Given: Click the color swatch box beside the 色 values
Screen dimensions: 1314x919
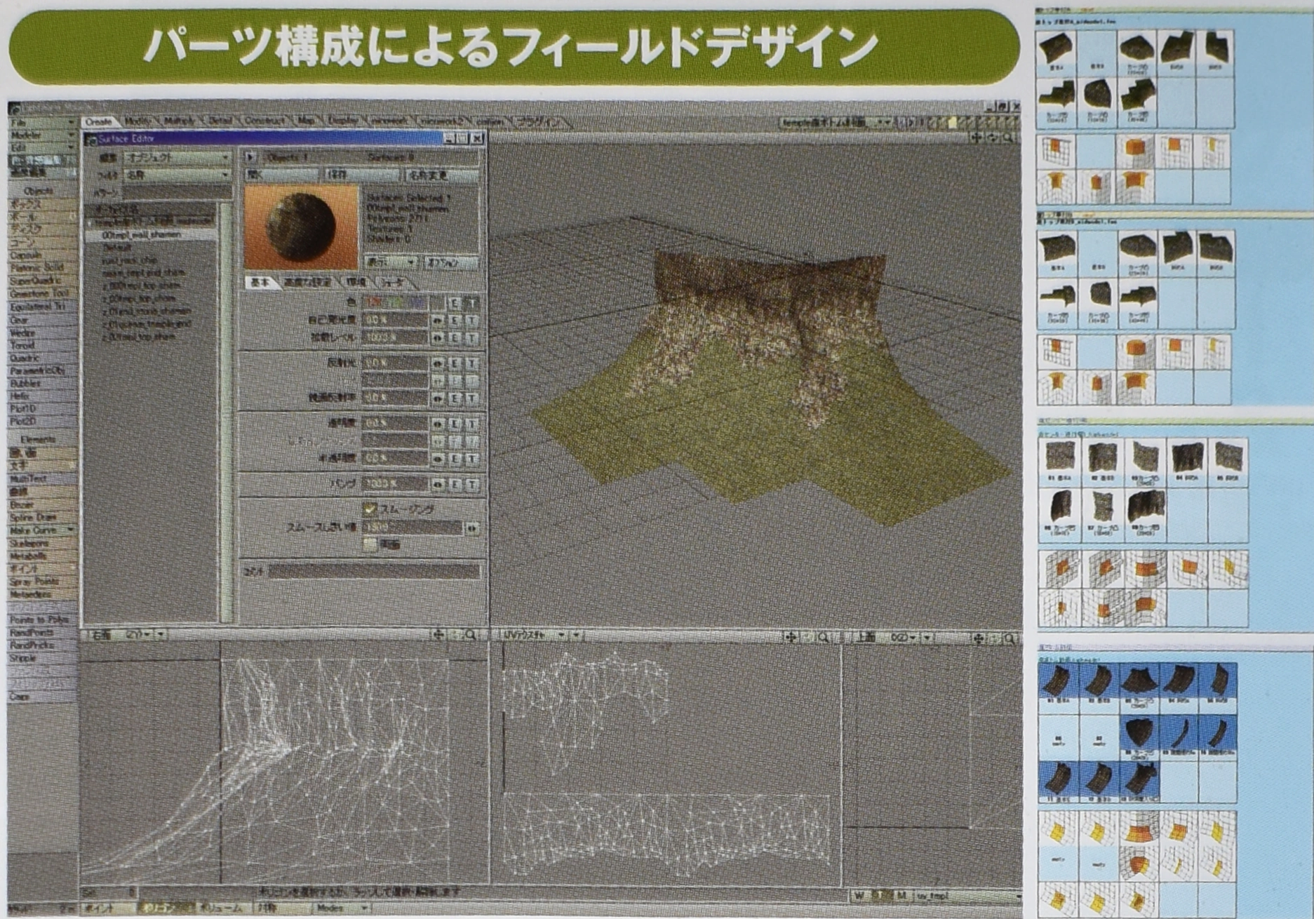Looking at the screenshot, I should 438,303.
